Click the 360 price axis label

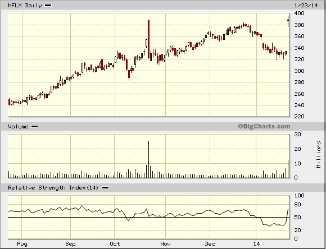tap(299, 36)
